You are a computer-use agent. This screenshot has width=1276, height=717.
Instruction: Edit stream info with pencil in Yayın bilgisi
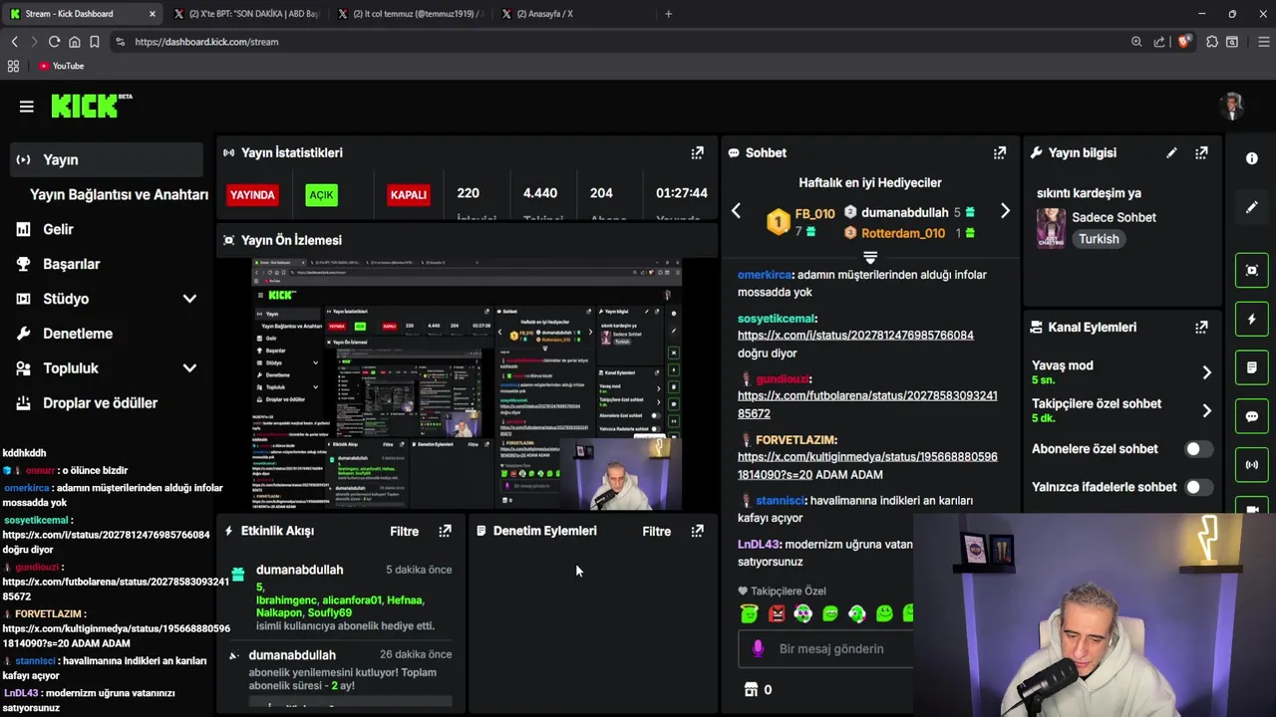[1171, 153]
